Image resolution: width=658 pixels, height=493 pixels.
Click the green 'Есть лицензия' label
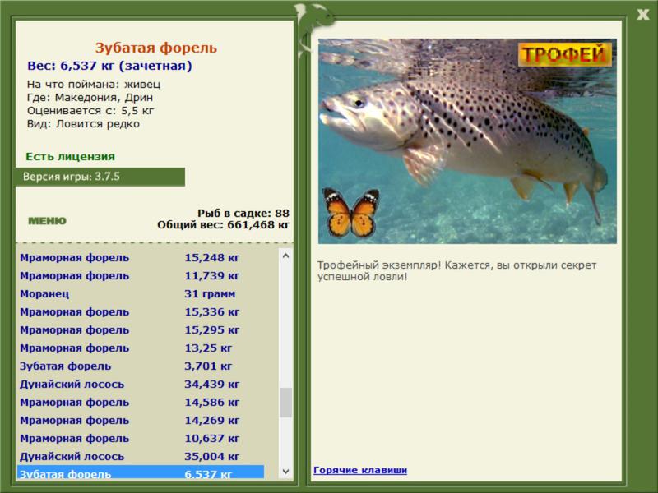[70, 156]
